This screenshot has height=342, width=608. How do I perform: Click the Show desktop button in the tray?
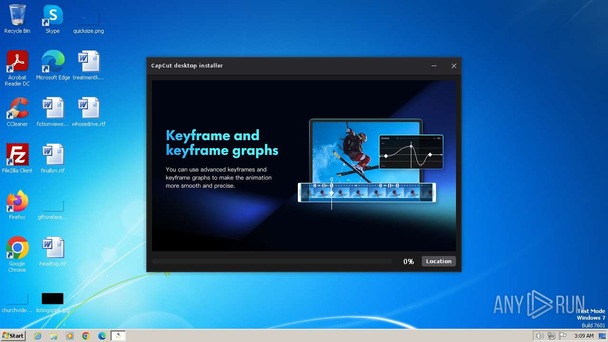click(603, 336)
